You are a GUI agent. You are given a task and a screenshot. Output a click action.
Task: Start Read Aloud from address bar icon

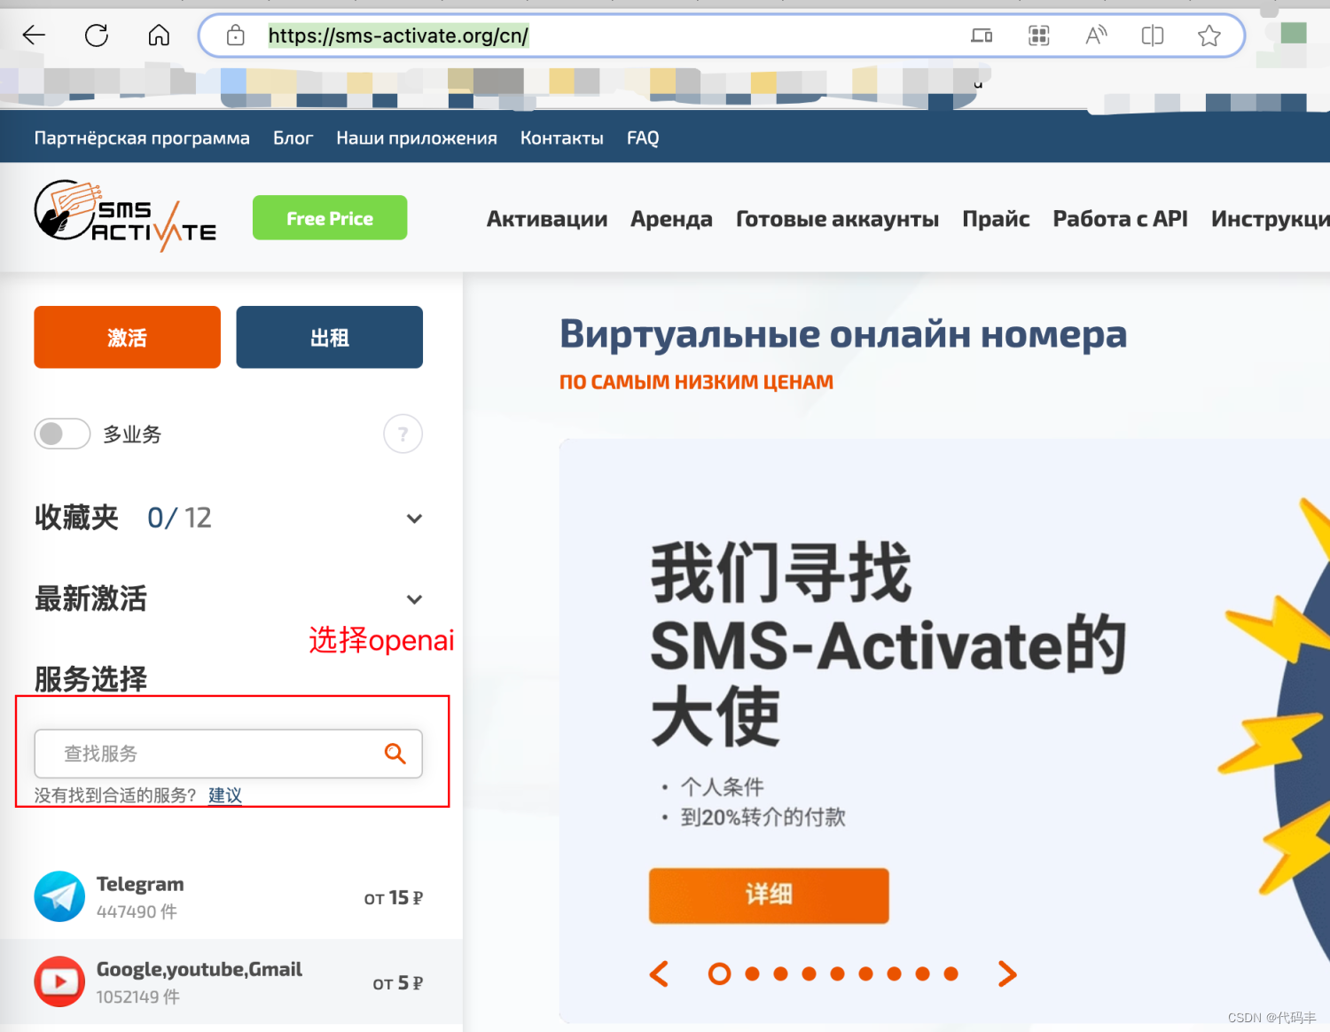(x=1096, y=35)
